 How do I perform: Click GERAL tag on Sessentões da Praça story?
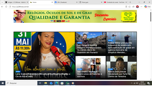(80, 69)
